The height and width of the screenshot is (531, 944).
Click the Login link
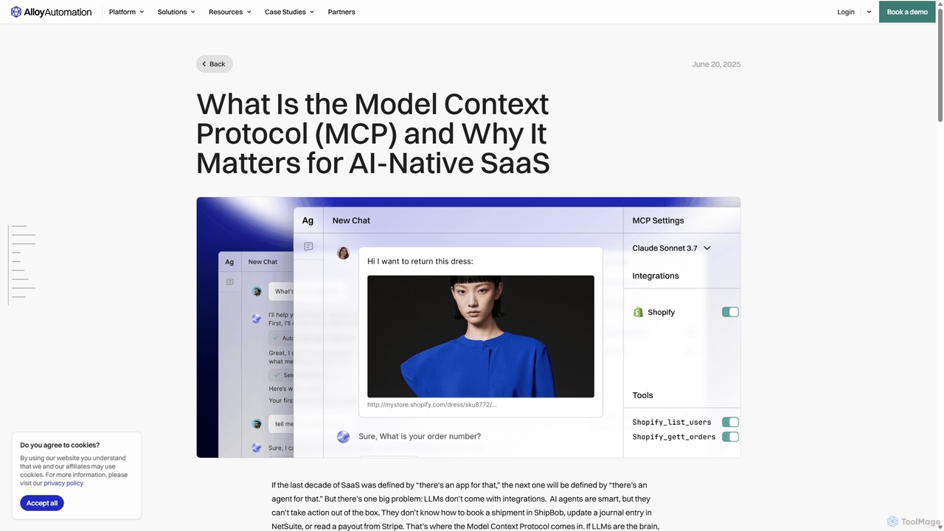pyautogui.click(x=846, y=12)
